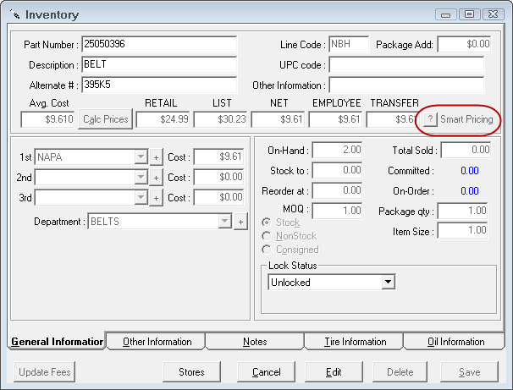Click into the Part Number field
The width and height of the screenshot is (513, 390).
point(158,44)
